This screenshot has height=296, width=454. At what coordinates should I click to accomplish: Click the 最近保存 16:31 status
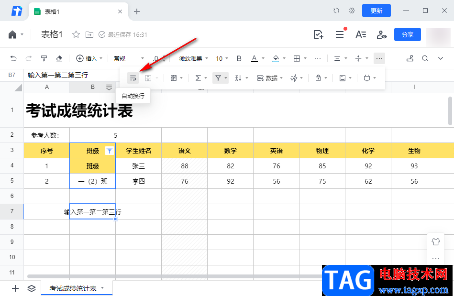[x=123, y=35]
